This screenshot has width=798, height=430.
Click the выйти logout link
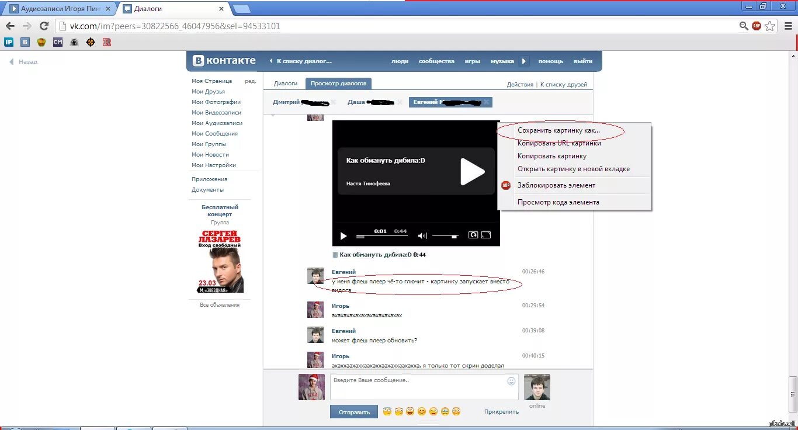583,61
